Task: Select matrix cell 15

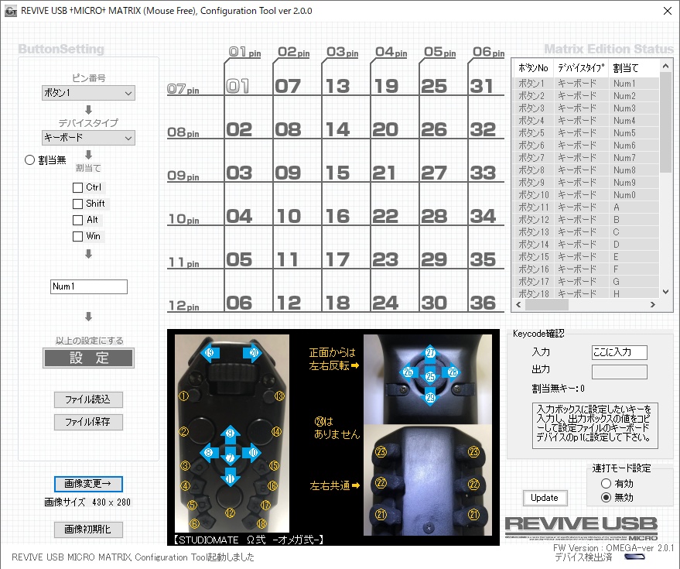Action: [337, 173]
